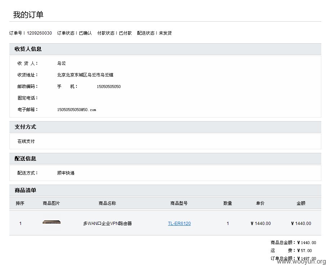Viewport: 326px width, 265px height.
Task: Click the payment status 已付款
Action: 125,33
